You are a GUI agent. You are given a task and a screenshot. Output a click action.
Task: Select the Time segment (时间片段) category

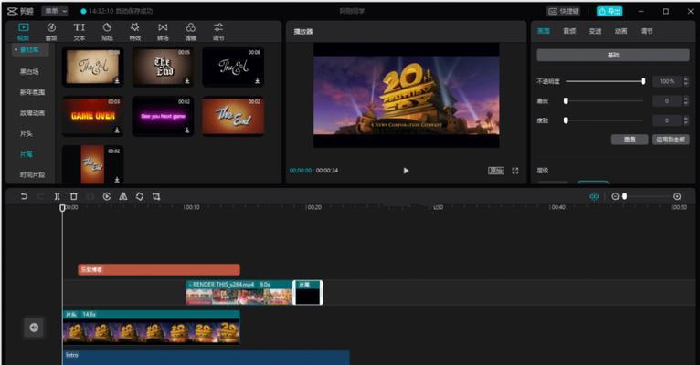pyautogui.click(x=32, y=174)
